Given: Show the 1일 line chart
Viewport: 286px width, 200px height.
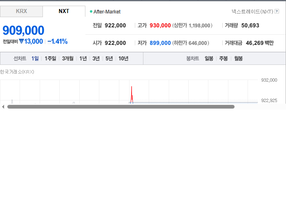Looking at the screenshot, I should coord(35,58).
